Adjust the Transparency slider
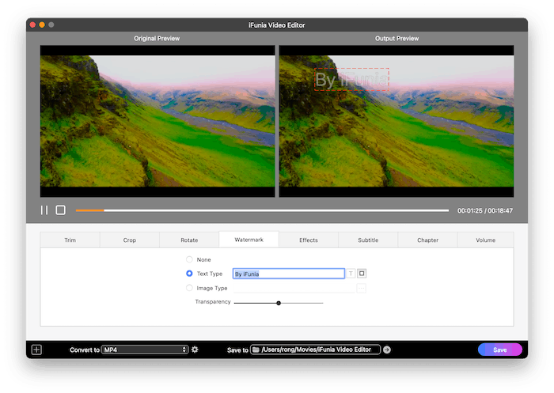The height and width of the screenshot is (393, 554). (279, 303)
